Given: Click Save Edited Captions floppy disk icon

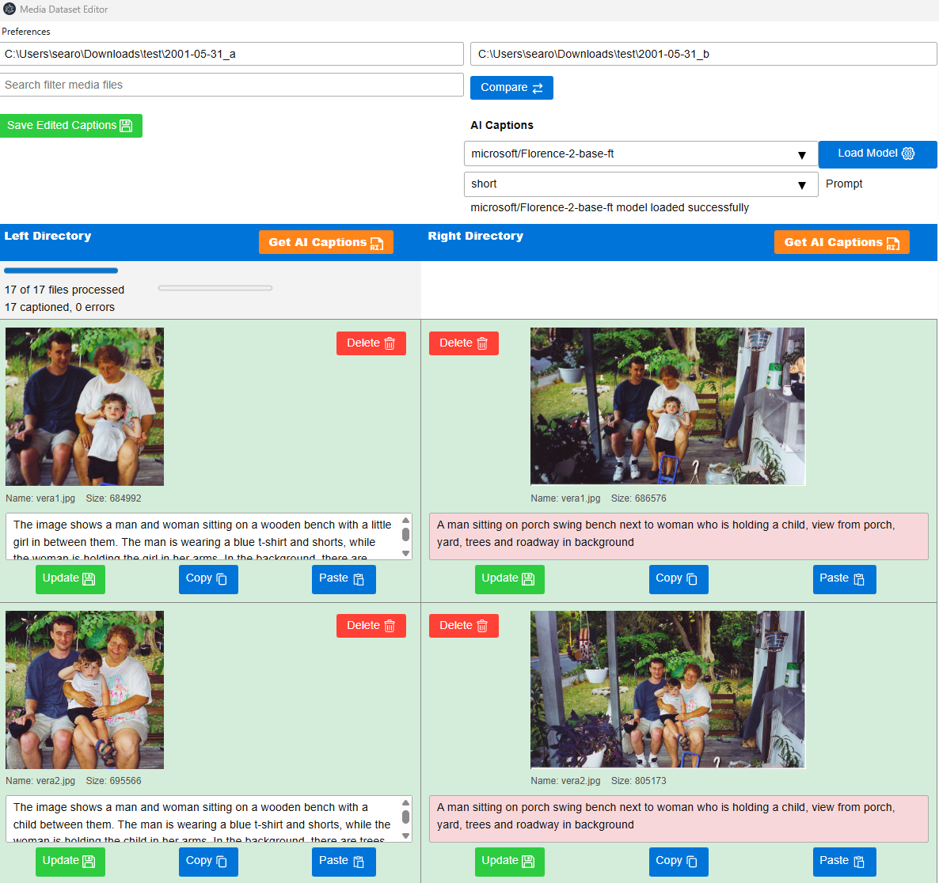Looking at the screenshot, I should pos(126,126).
